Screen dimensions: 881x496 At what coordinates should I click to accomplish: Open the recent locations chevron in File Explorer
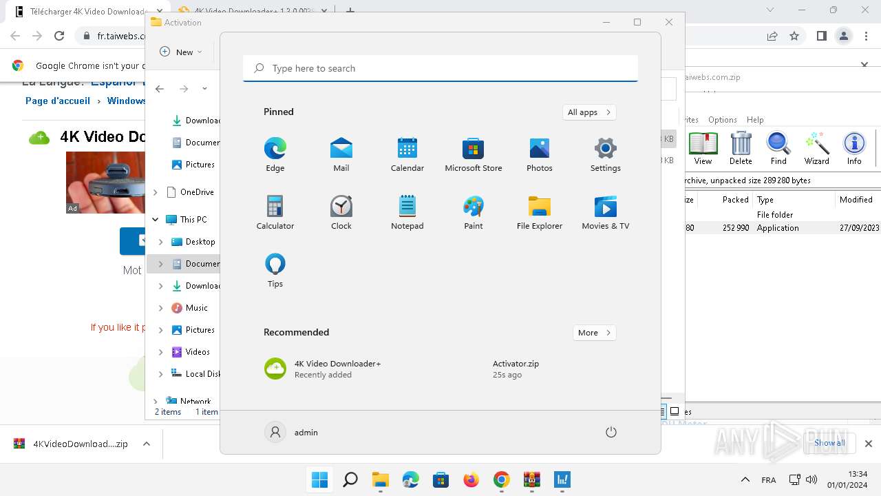click(x=204, y=89)
